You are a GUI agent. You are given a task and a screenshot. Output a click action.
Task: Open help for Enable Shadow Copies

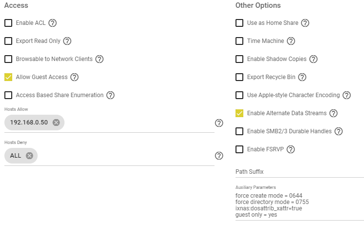(313, 59)
